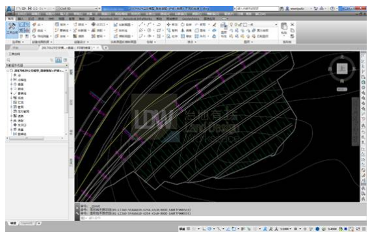
Task: Click the 粘贴 Paste button in clipboard panel
Action: 284,29
